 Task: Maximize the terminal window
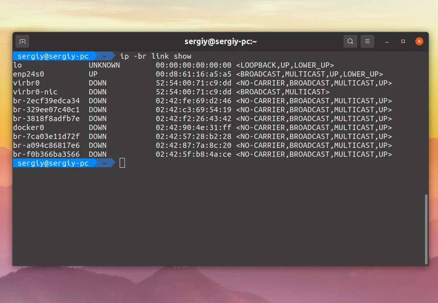[x=403, y=41]
